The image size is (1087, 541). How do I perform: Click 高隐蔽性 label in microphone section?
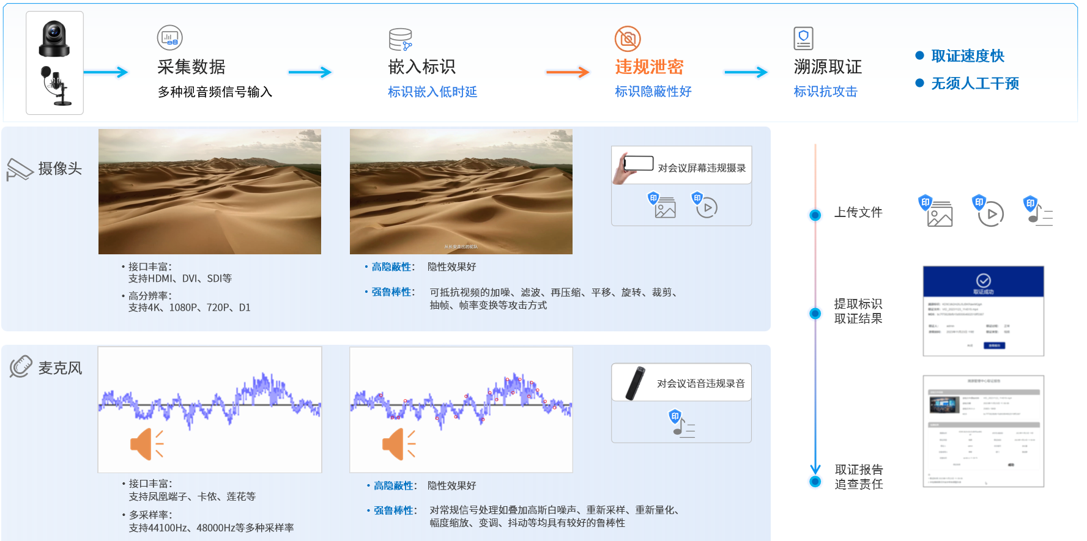pyautogui.click(x=395, y=485)
